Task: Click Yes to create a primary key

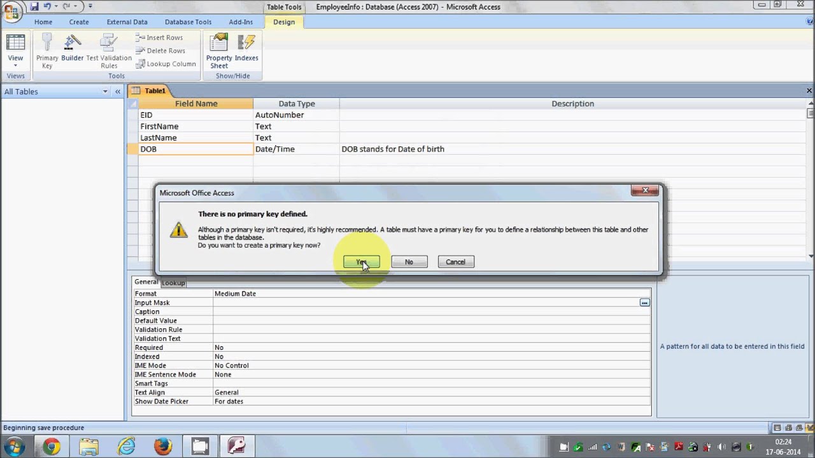Action: (x=361, y=262)
